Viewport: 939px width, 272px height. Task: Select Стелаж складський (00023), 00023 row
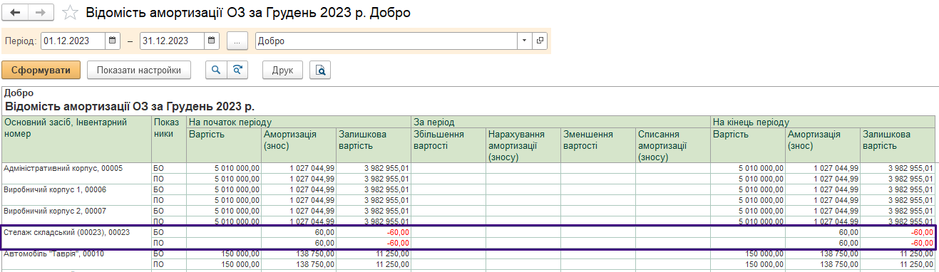click(x=469, y=237)
